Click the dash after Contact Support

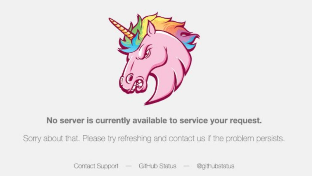pyautogui.click(x=129, y=166)
